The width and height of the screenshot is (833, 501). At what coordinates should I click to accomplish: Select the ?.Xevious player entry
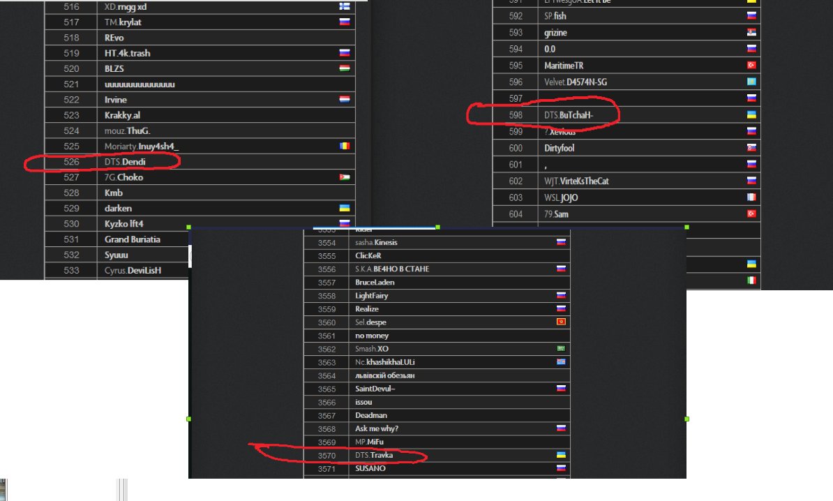(x=560, y=131)
